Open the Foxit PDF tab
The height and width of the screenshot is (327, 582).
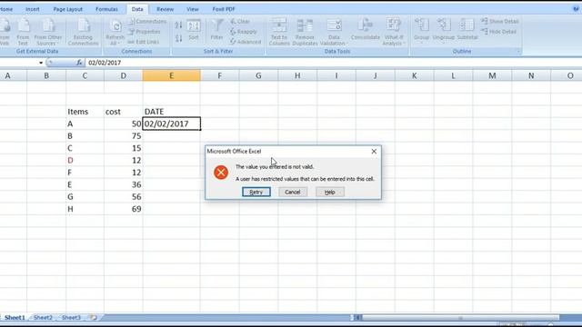coord(224,9)
